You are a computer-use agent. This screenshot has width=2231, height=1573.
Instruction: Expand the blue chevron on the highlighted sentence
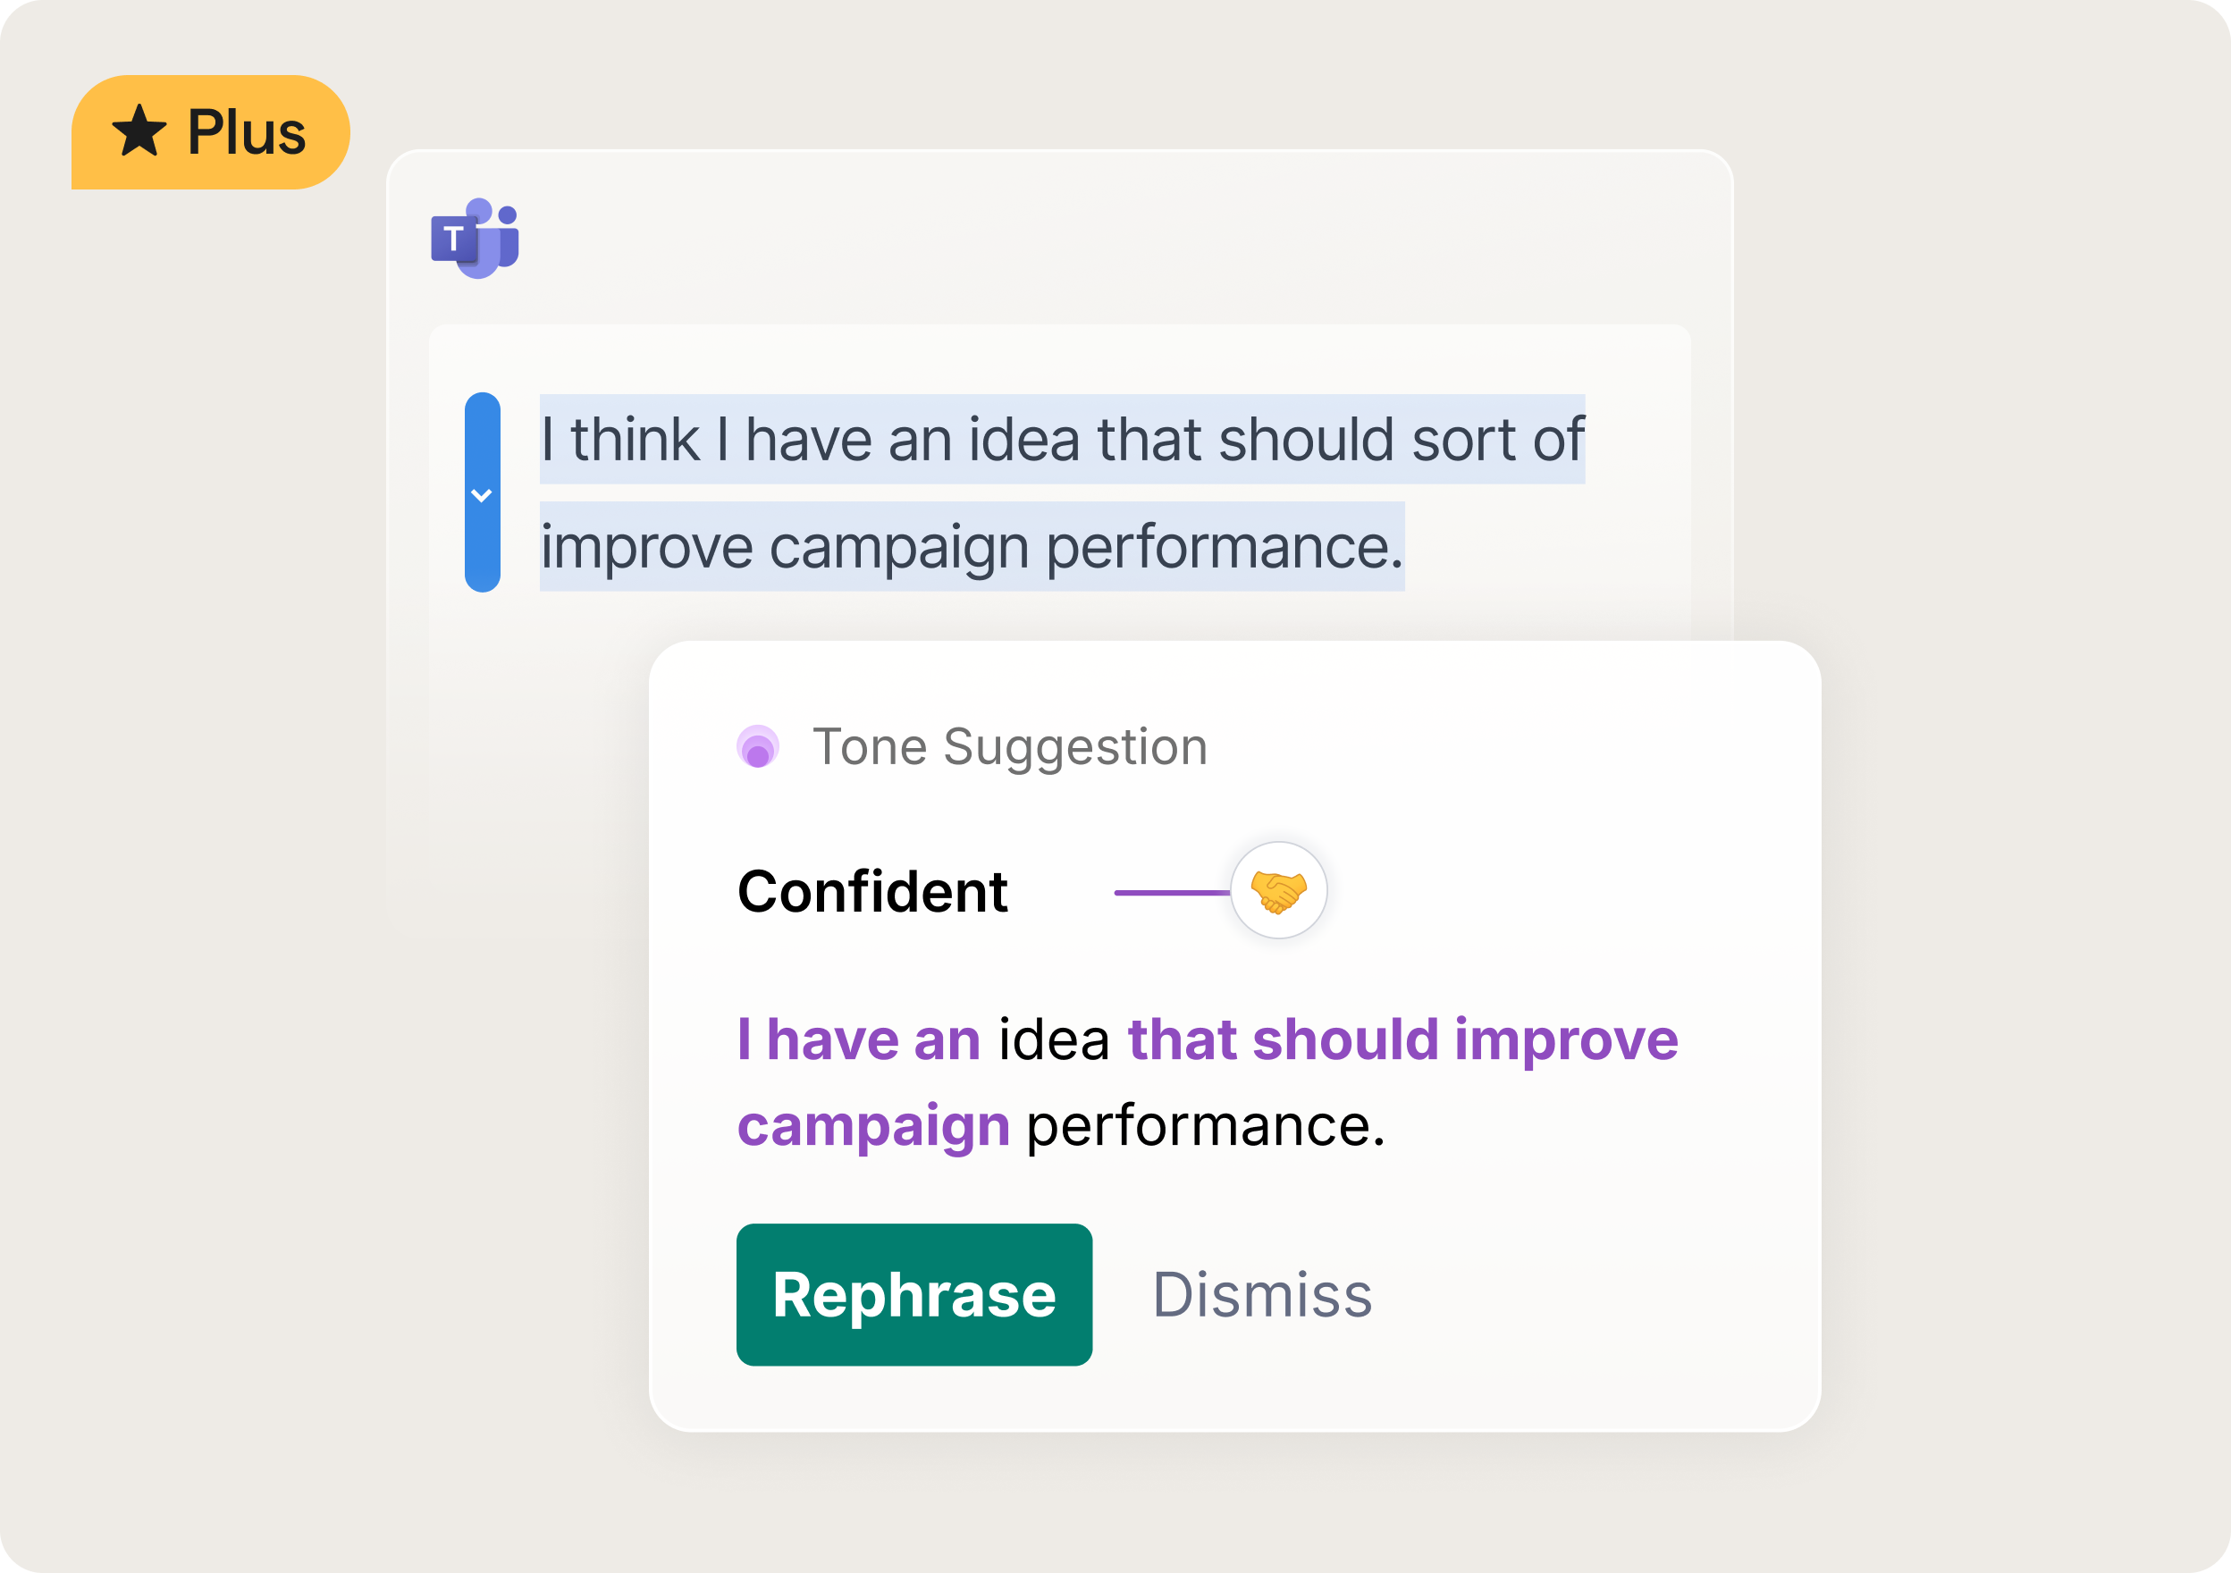point(481,495)
